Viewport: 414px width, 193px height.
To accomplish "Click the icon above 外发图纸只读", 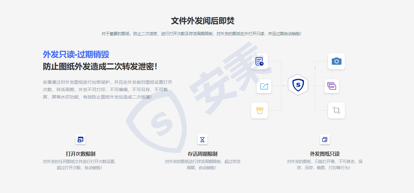I will click(325, 140).
